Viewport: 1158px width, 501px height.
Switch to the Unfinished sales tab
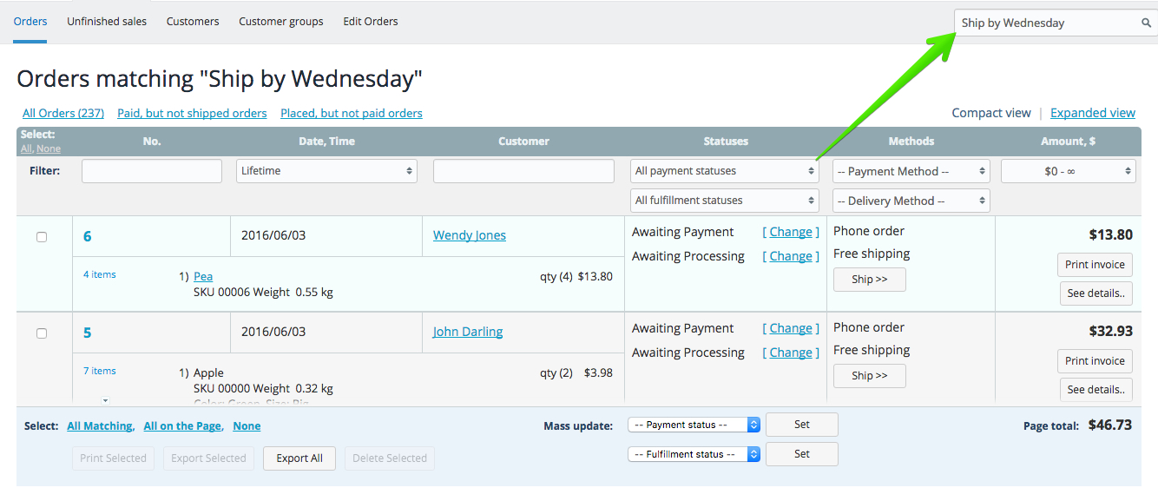pos(107,22)
